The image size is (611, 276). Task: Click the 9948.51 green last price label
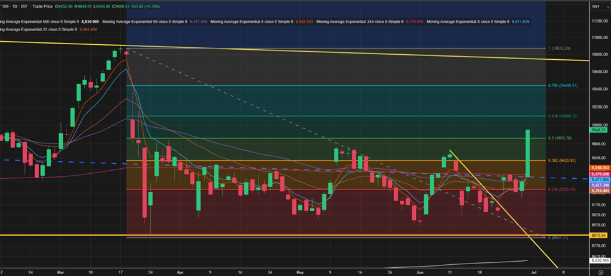click(x=599, y=130)
